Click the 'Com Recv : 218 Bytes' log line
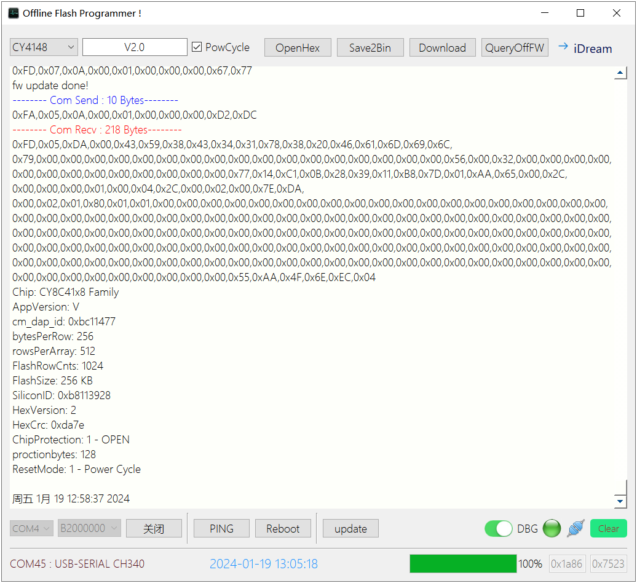The height and width of the screenshot is (583, 637). (x=97, y=130)
